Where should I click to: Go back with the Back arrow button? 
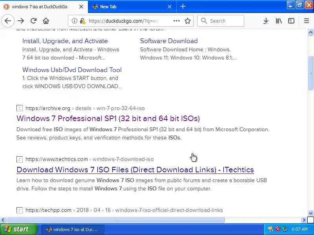pos(8,21)
